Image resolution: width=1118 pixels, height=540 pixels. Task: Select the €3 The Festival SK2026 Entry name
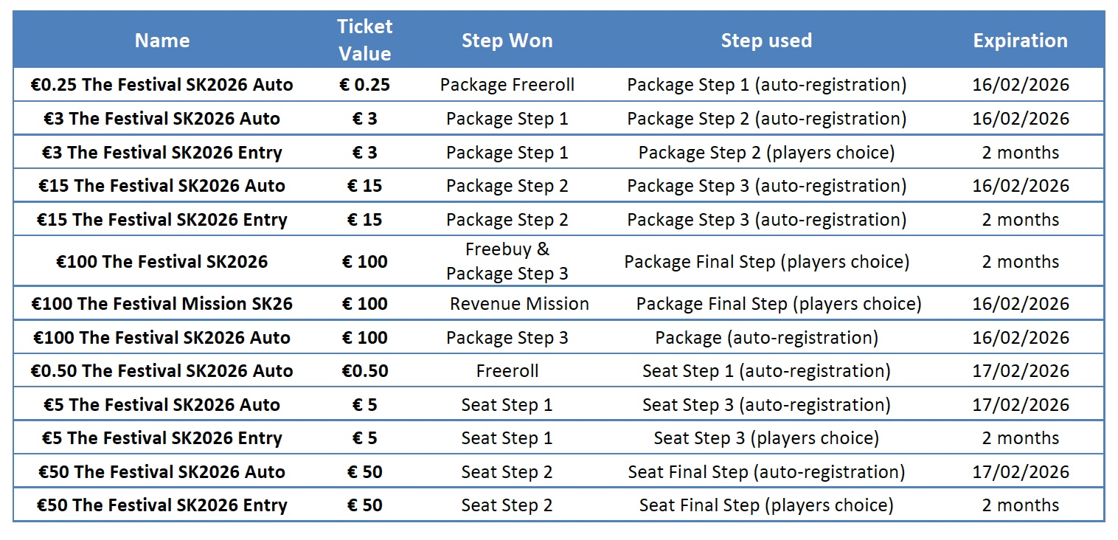162,153
